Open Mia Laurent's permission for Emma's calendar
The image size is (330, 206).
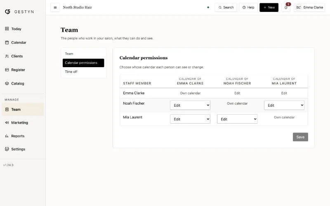[x=190, y=119]
